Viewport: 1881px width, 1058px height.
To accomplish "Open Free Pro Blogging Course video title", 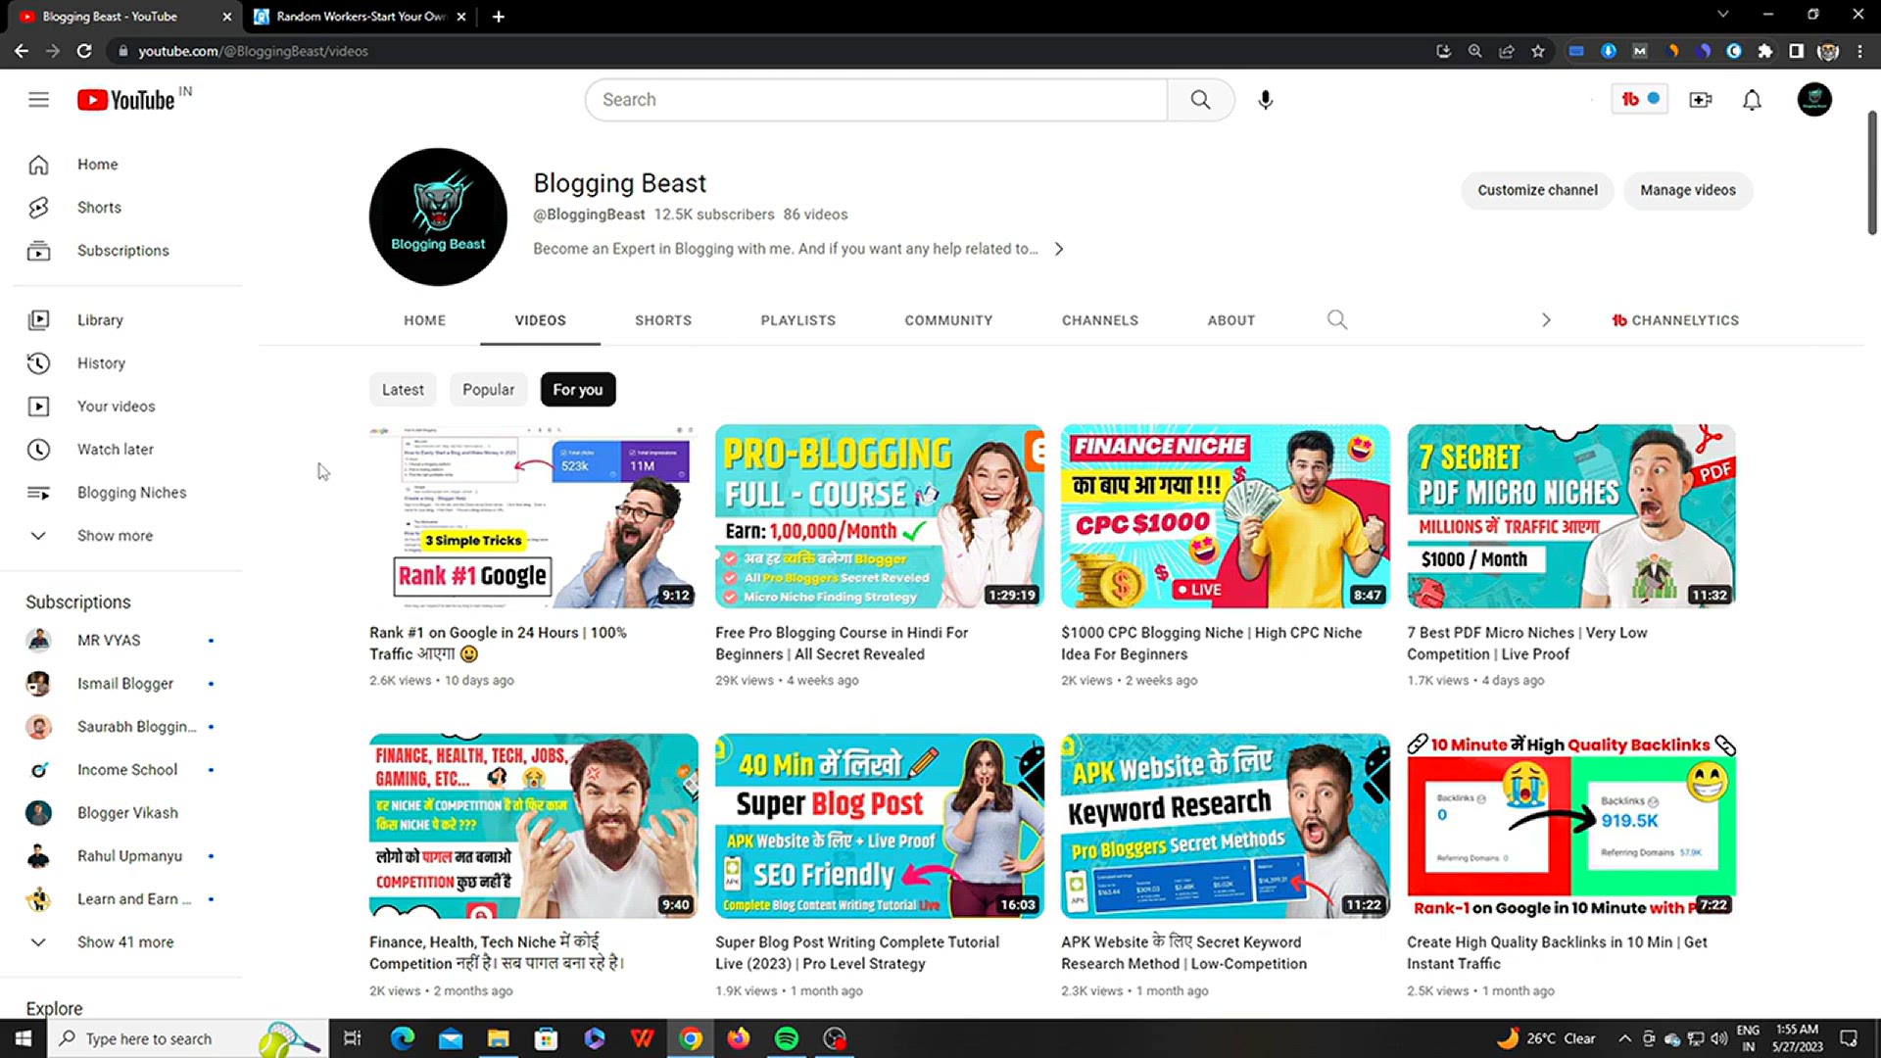I will pyautogui.click(x=842, y=644).
